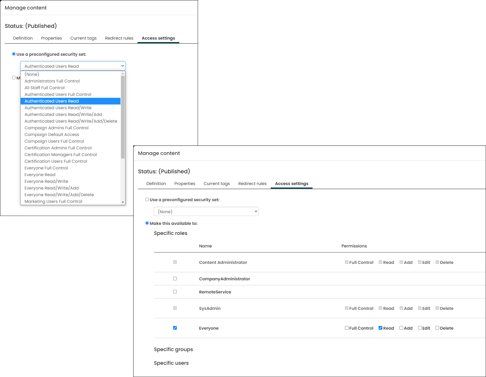486x377 pixels.
Task: Choose 'Marketing Users Full Control' option
Action: pyautogui.click(x=71, y=201)
